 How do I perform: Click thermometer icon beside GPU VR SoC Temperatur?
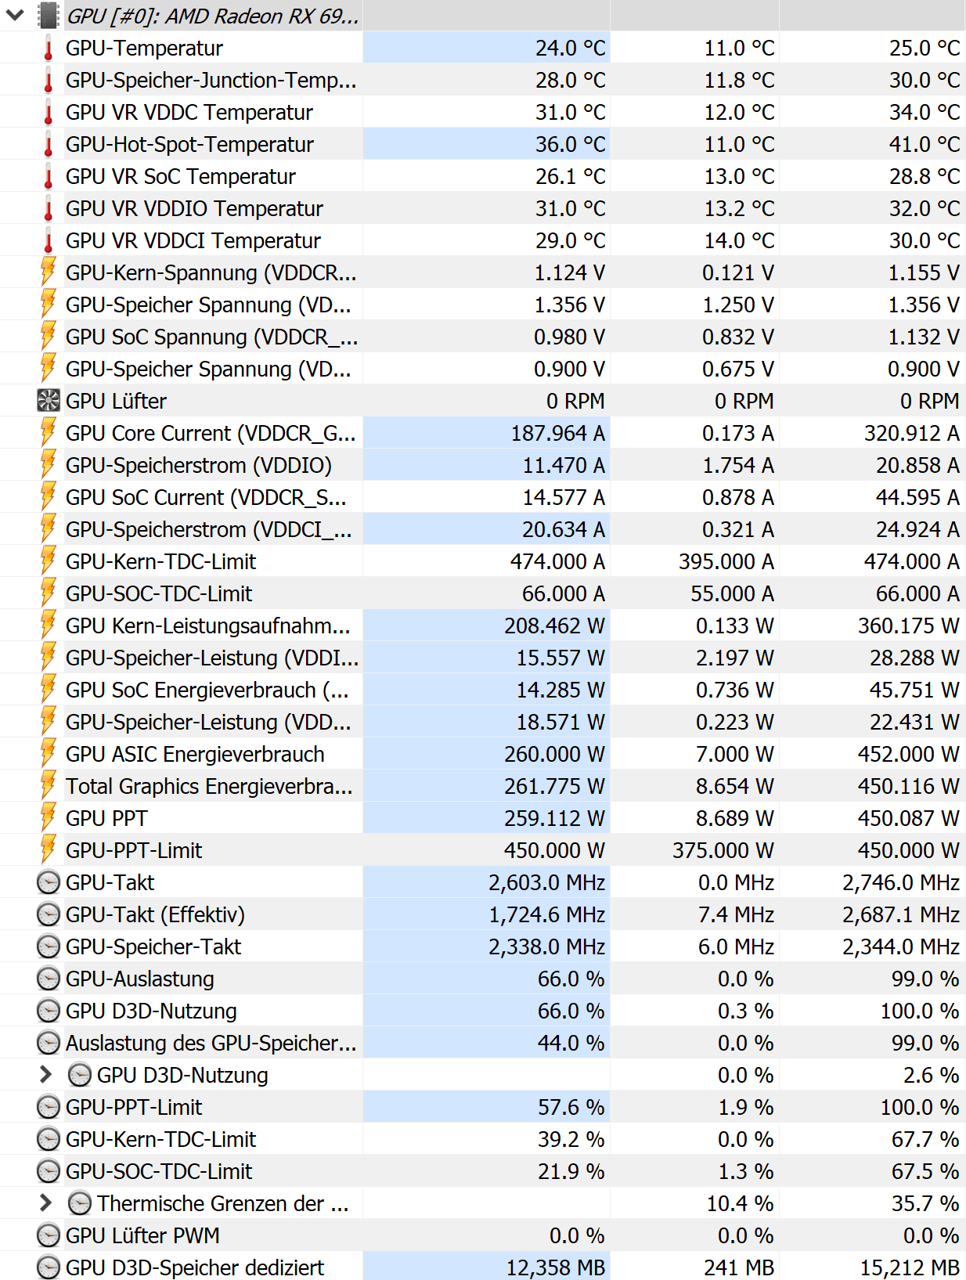tap(49, 177)
